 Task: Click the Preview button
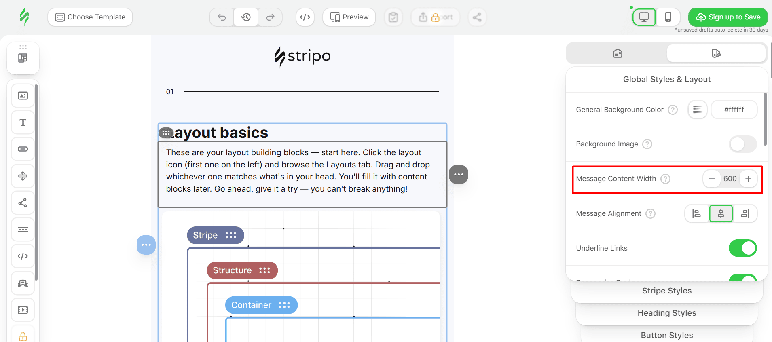click(349, 17)
